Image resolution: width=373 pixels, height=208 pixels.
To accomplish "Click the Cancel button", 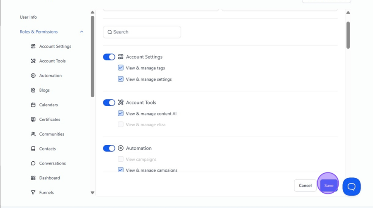I will point(305,185).
